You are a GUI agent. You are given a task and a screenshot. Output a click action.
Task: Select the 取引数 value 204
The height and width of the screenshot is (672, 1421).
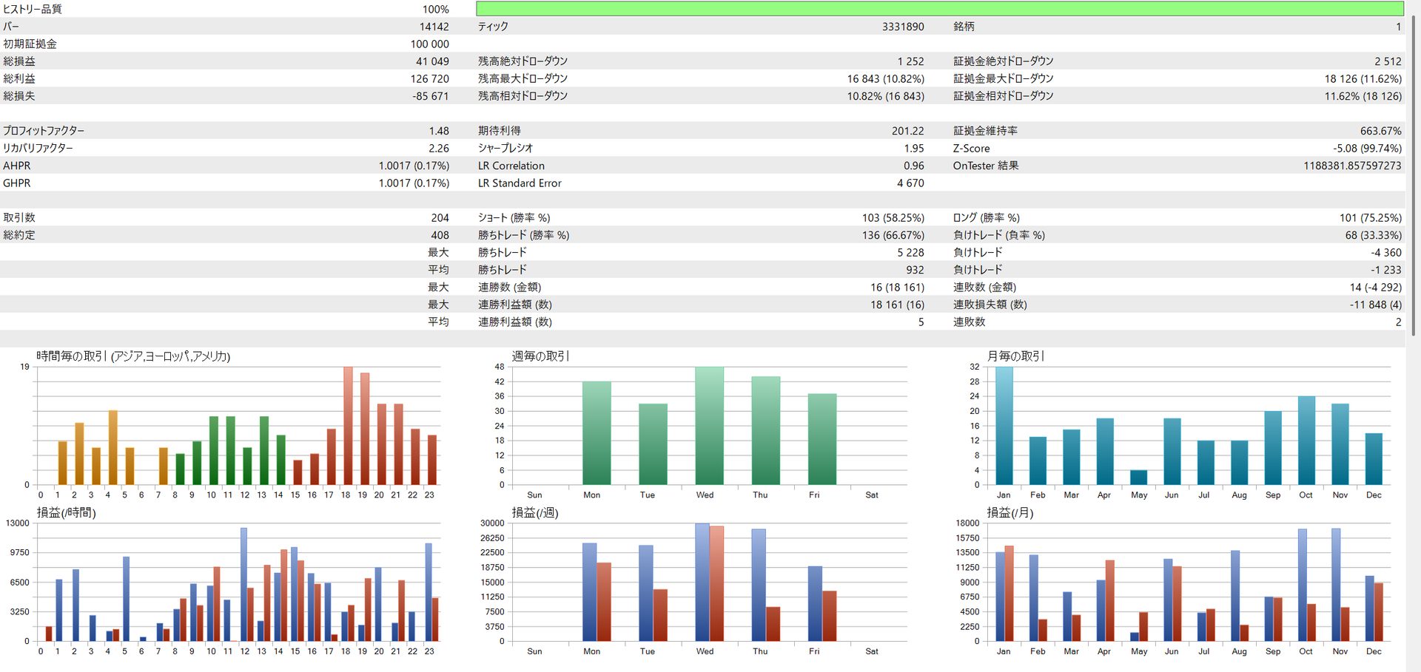(x=440, y=218)
